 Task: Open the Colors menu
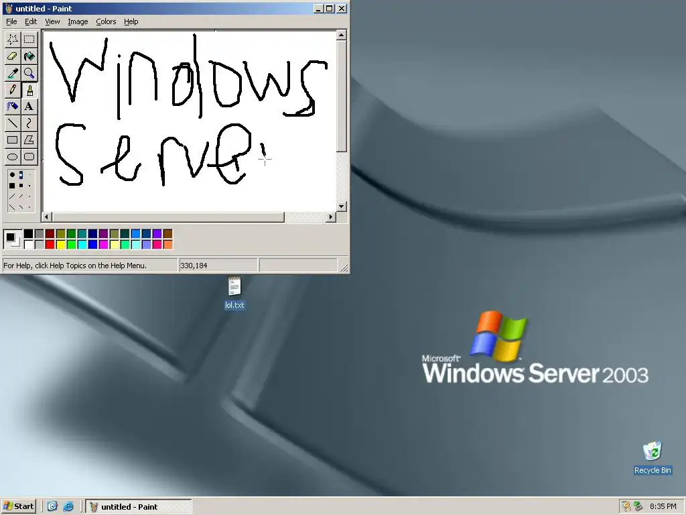click(106, 21)
